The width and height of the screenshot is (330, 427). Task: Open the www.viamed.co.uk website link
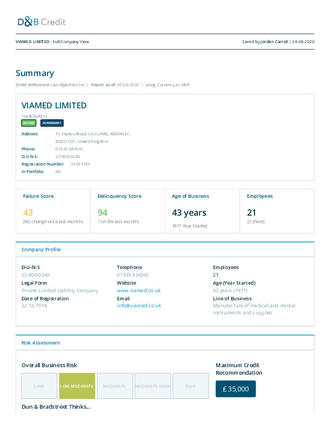point(139,291)
